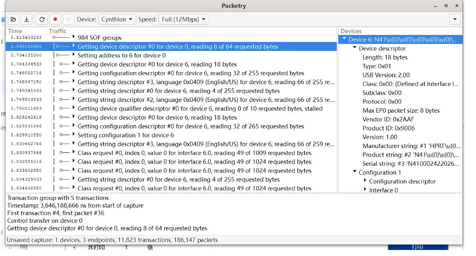476x256 pixels.
Task: Select 'Protocol: 0x00' entry
Action: pos(382,101)
